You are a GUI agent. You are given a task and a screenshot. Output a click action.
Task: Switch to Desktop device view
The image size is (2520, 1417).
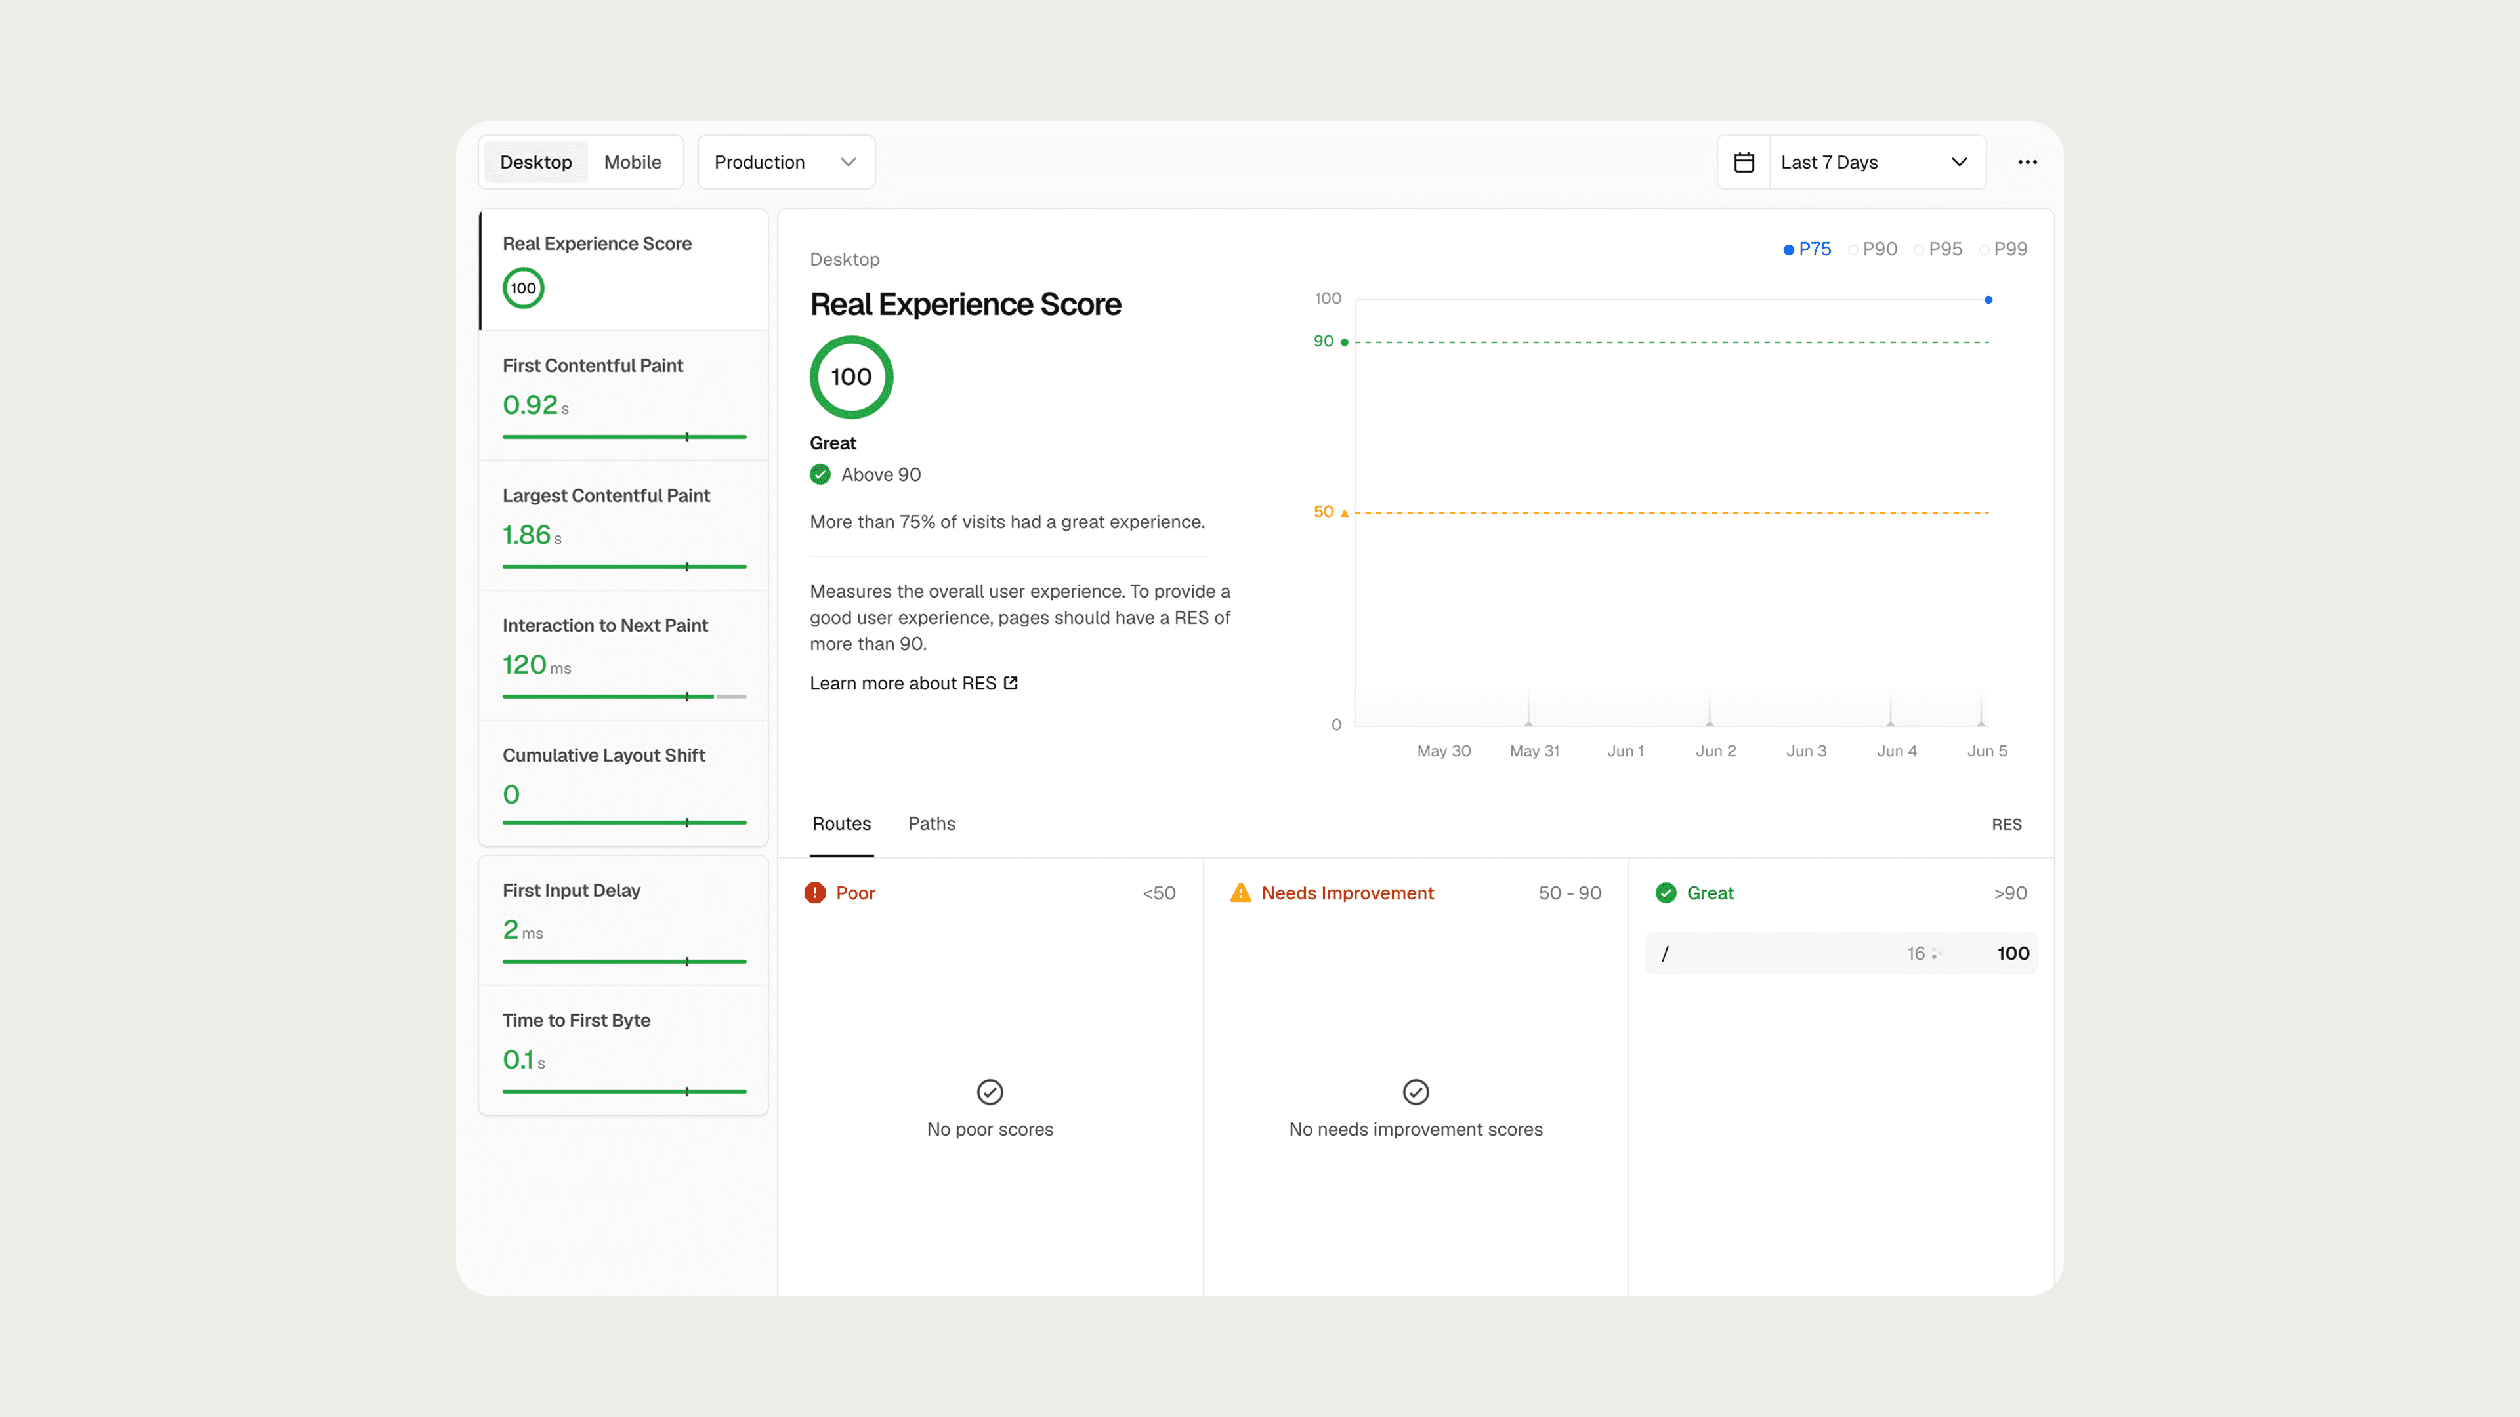(x=536, y=162)
